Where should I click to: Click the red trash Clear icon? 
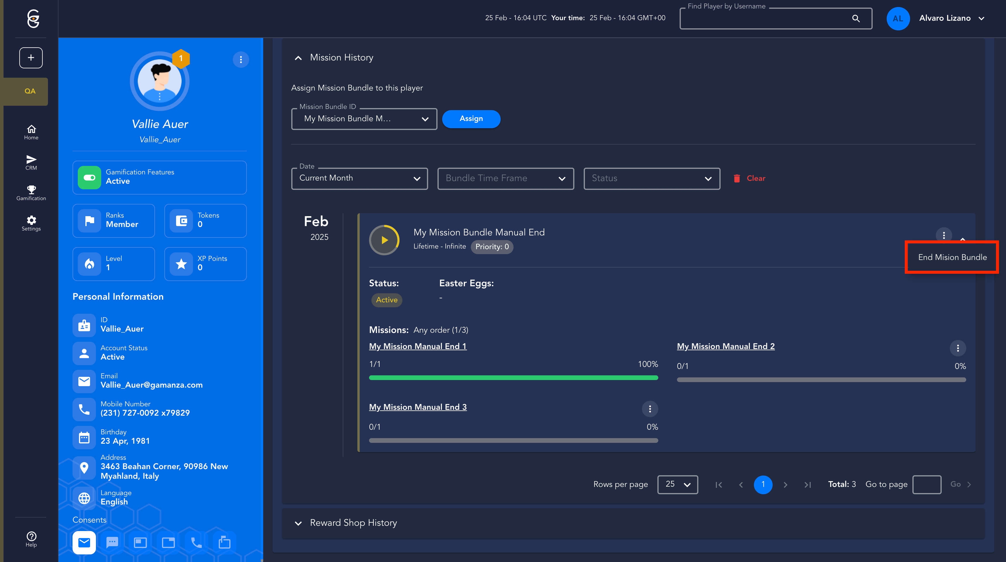pos(737,178)
